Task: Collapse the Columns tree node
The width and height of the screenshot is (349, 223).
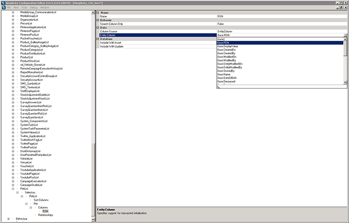Action: [30, 208]
